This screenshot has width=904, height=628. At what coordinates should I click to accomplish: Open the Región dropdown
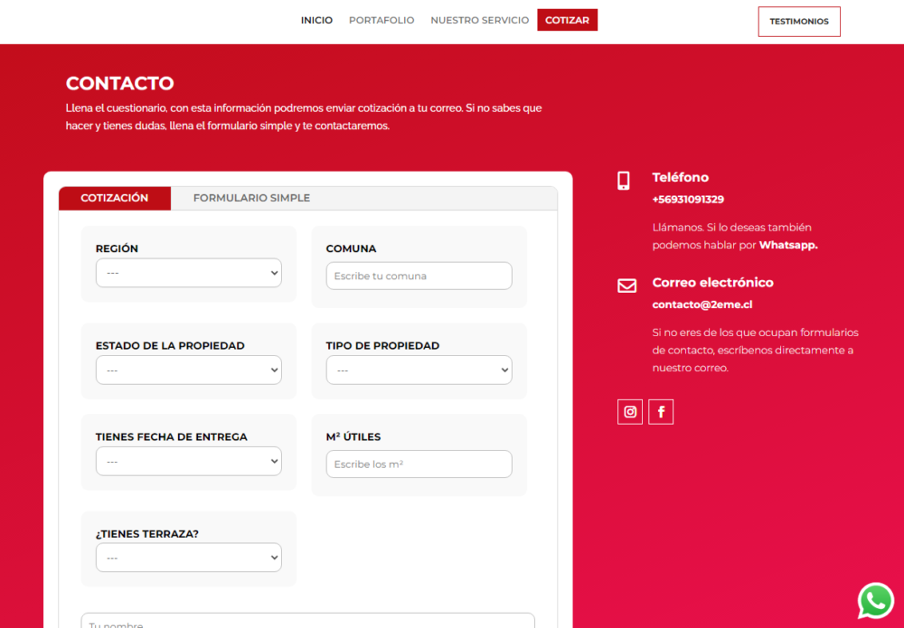[188, 273]
